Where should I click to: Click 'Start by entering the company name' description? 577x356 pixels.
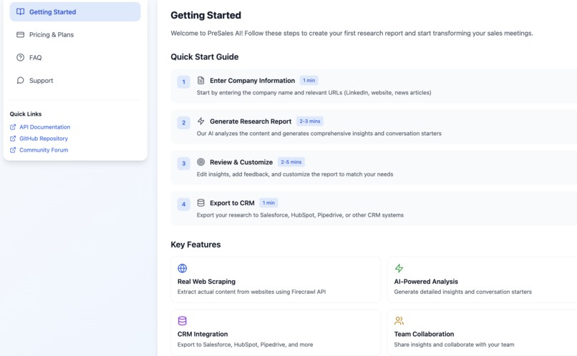(314, 93)
